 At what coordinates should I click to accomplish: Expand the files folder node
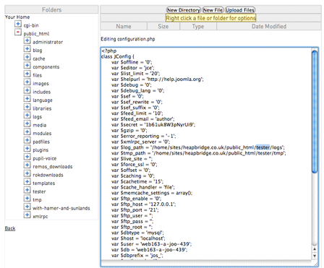click(27, 74)
